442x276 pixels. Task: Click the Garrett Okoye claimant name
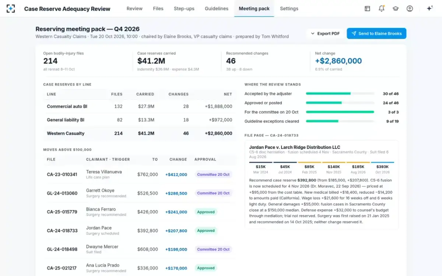point(100,191)
